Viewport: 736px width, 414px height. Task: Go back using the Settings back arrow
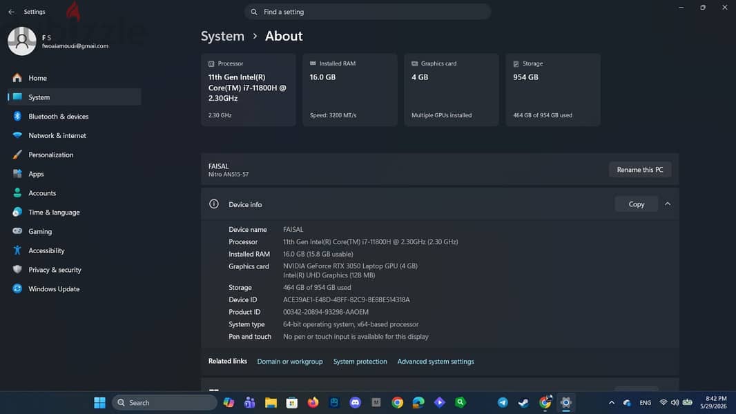11,12
